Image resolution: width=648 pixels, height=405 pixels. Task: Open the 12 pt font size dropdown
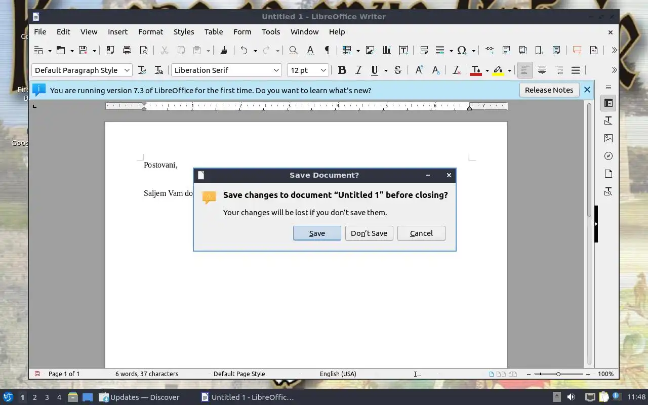(323, 70)
